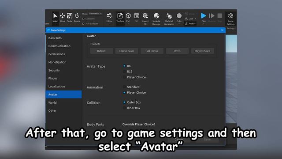The width and height of the screenshot is (282, 159).
Task: Open the Material Manager
Action: pyautogui.click(x=156, y=19)
